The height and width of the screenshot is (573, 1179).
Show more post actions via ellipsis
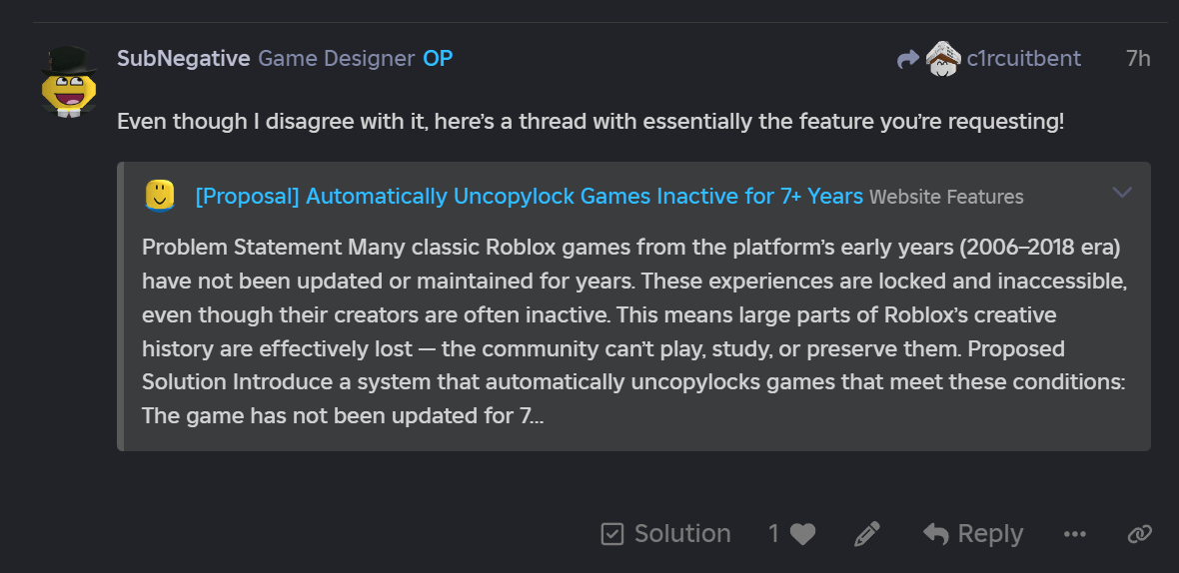1075,535
